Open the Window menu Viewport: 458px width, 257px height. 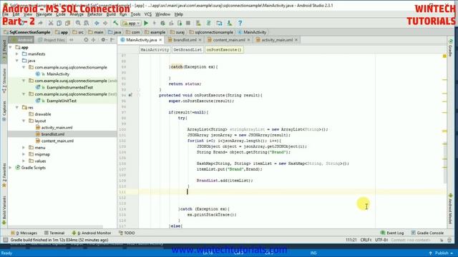[162, 14]
